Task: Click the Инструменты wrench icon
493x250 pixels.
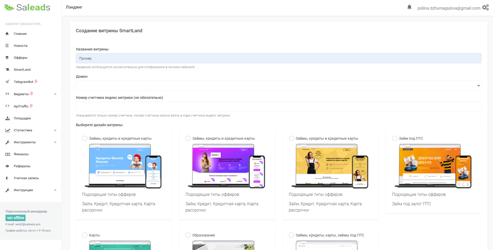Action: [7, 142]
